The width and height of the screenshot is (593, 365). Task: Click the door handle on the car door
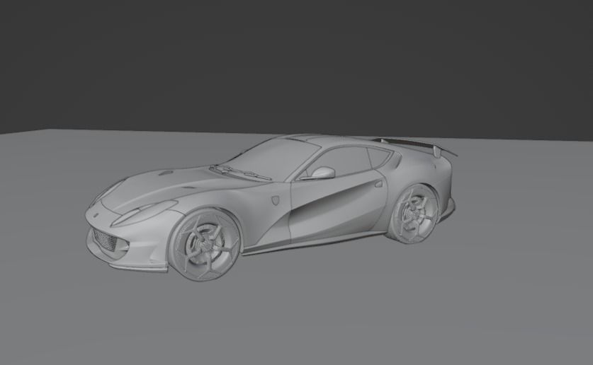tap(378, 184)
